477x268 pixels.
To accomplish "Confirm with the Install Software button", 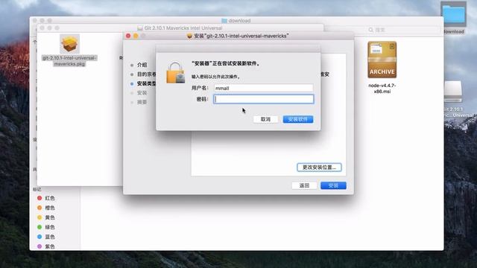I will tap(298, 119).
